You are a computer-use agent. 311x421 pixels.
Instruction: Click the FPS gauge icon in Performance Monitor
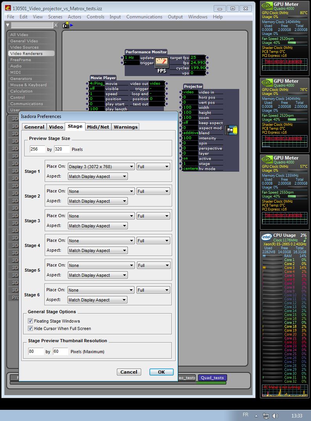pyautogui.click(x=162, y=63)
